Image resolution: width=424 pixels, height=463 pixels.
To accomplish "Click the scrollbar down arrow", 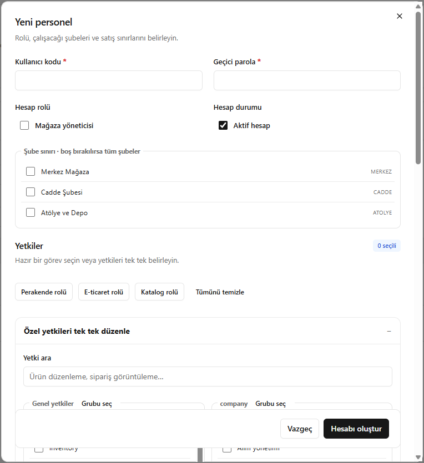I will 418,457.
